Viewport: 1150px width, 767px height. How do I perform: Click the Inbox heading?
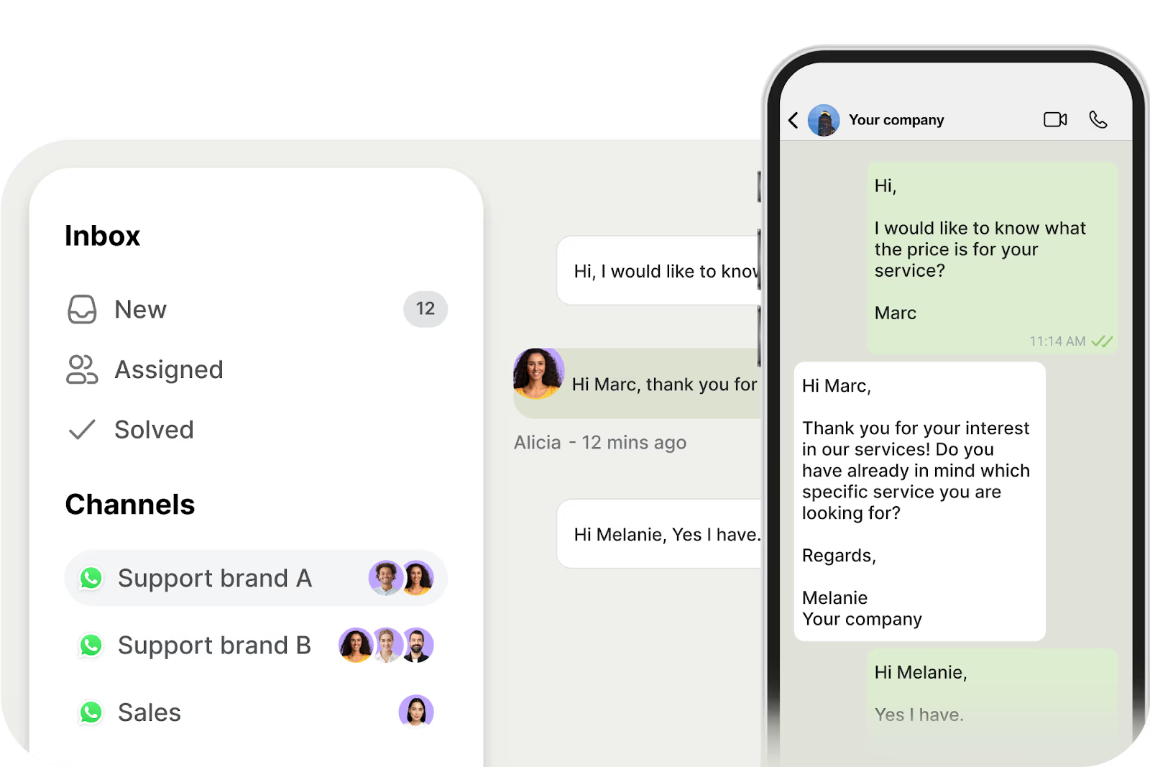(x=102, y=236)
